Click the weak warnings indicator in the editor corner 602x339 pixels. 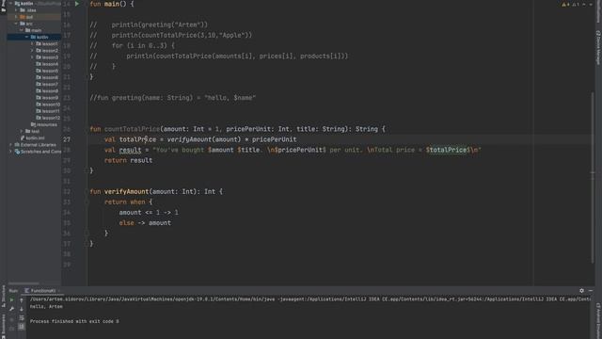pyautogui.click(x=576, y=4)
